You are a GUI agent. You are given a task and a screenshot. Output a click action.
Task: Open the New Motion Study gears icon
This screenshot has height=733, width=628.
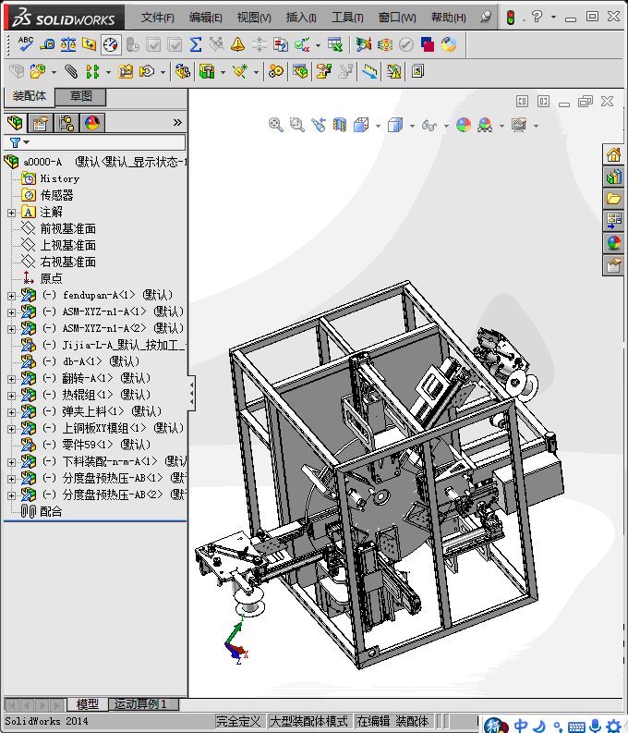coord(275,71)
